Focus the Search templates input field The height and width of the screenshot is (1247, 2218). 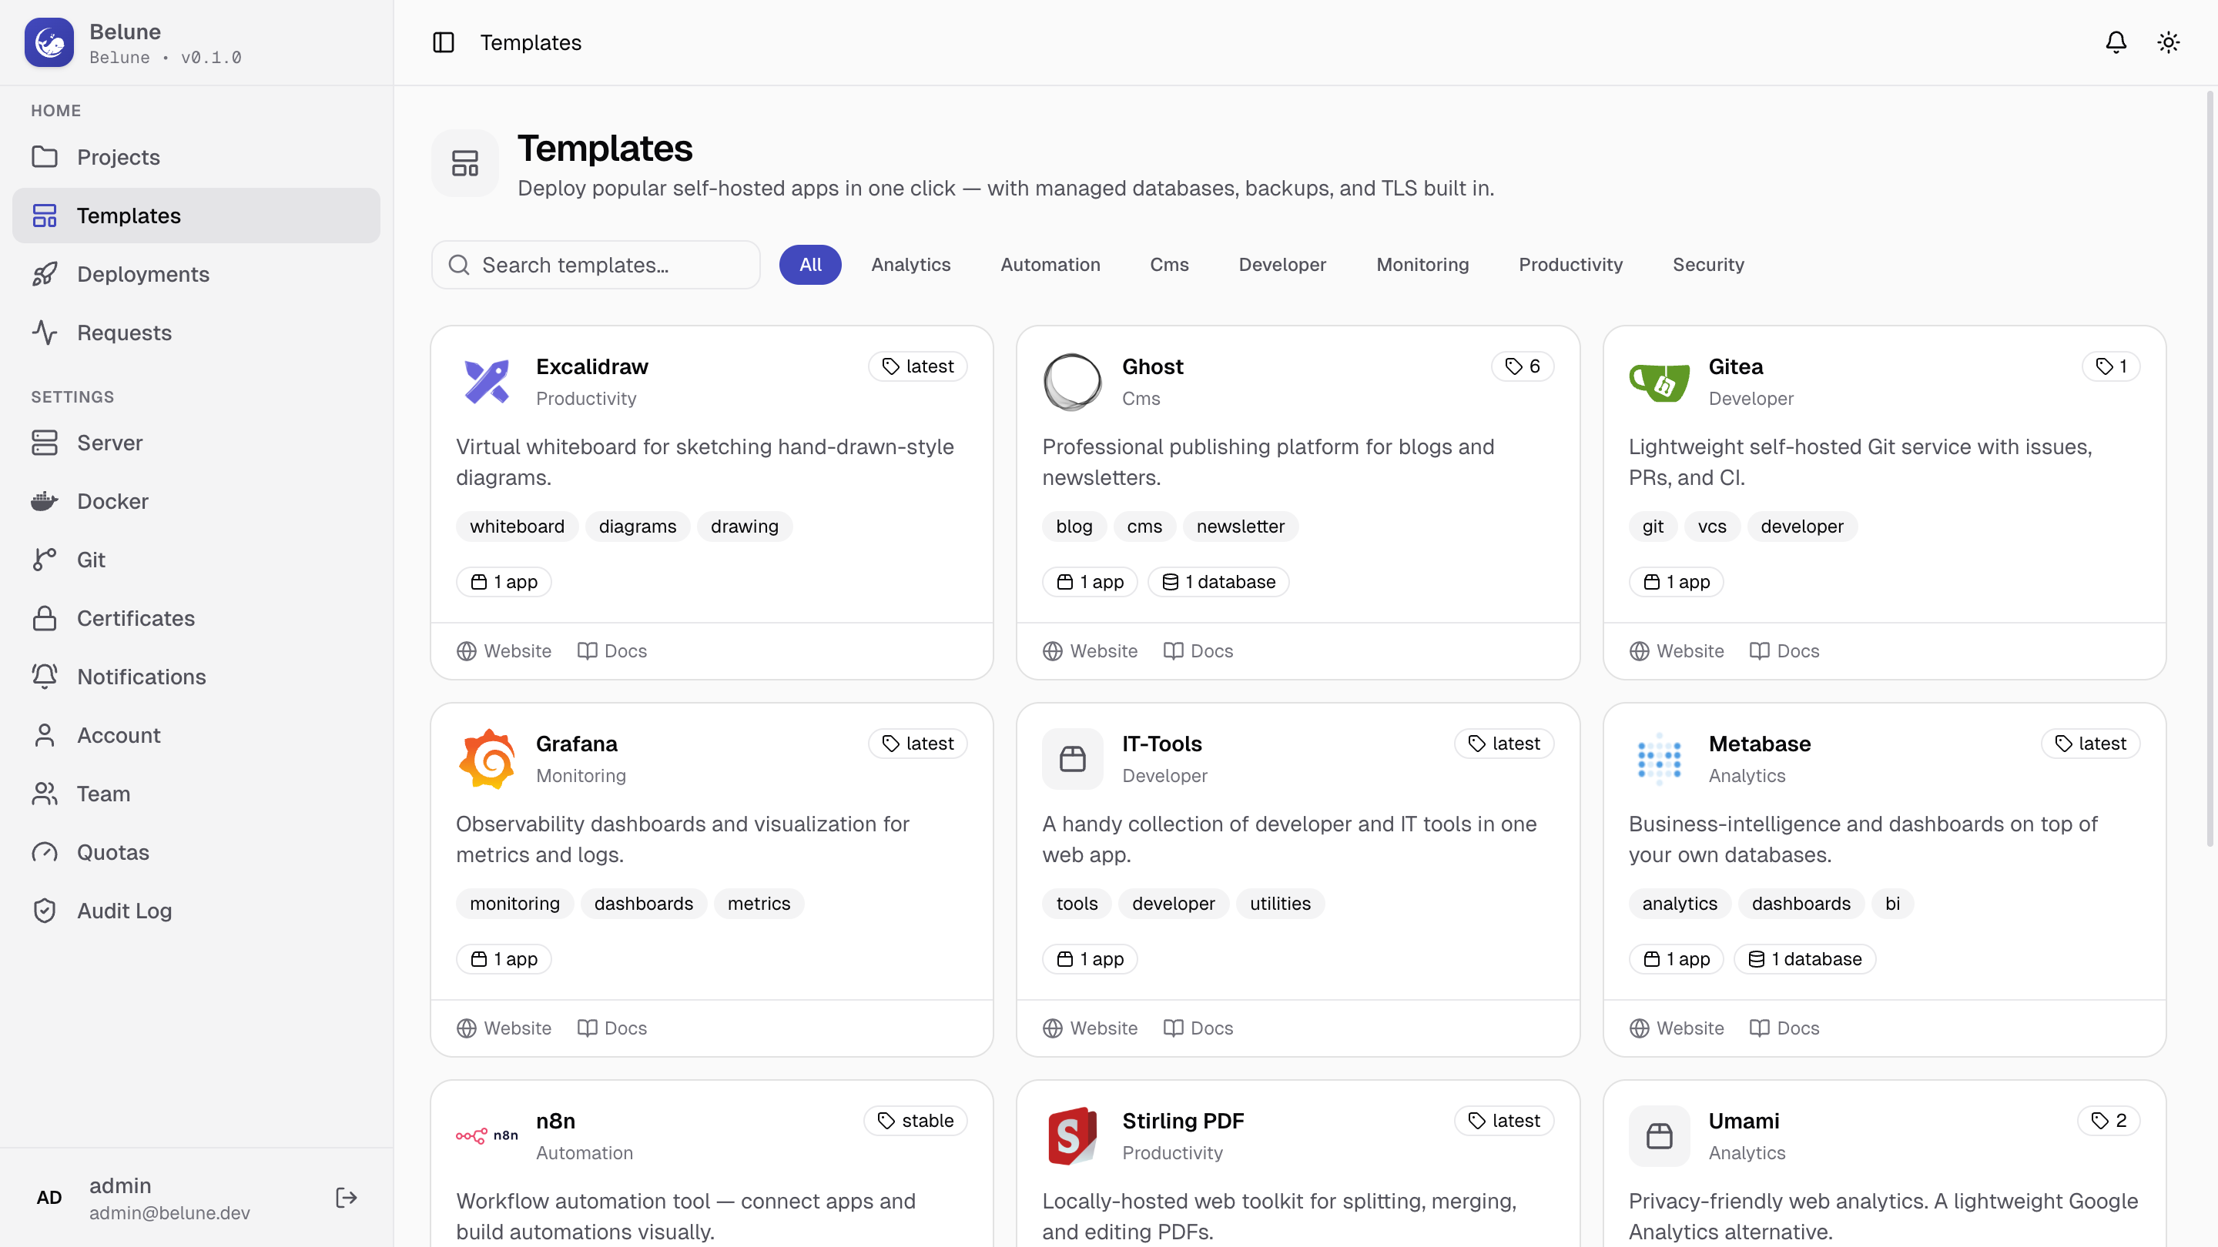point(596,265)
